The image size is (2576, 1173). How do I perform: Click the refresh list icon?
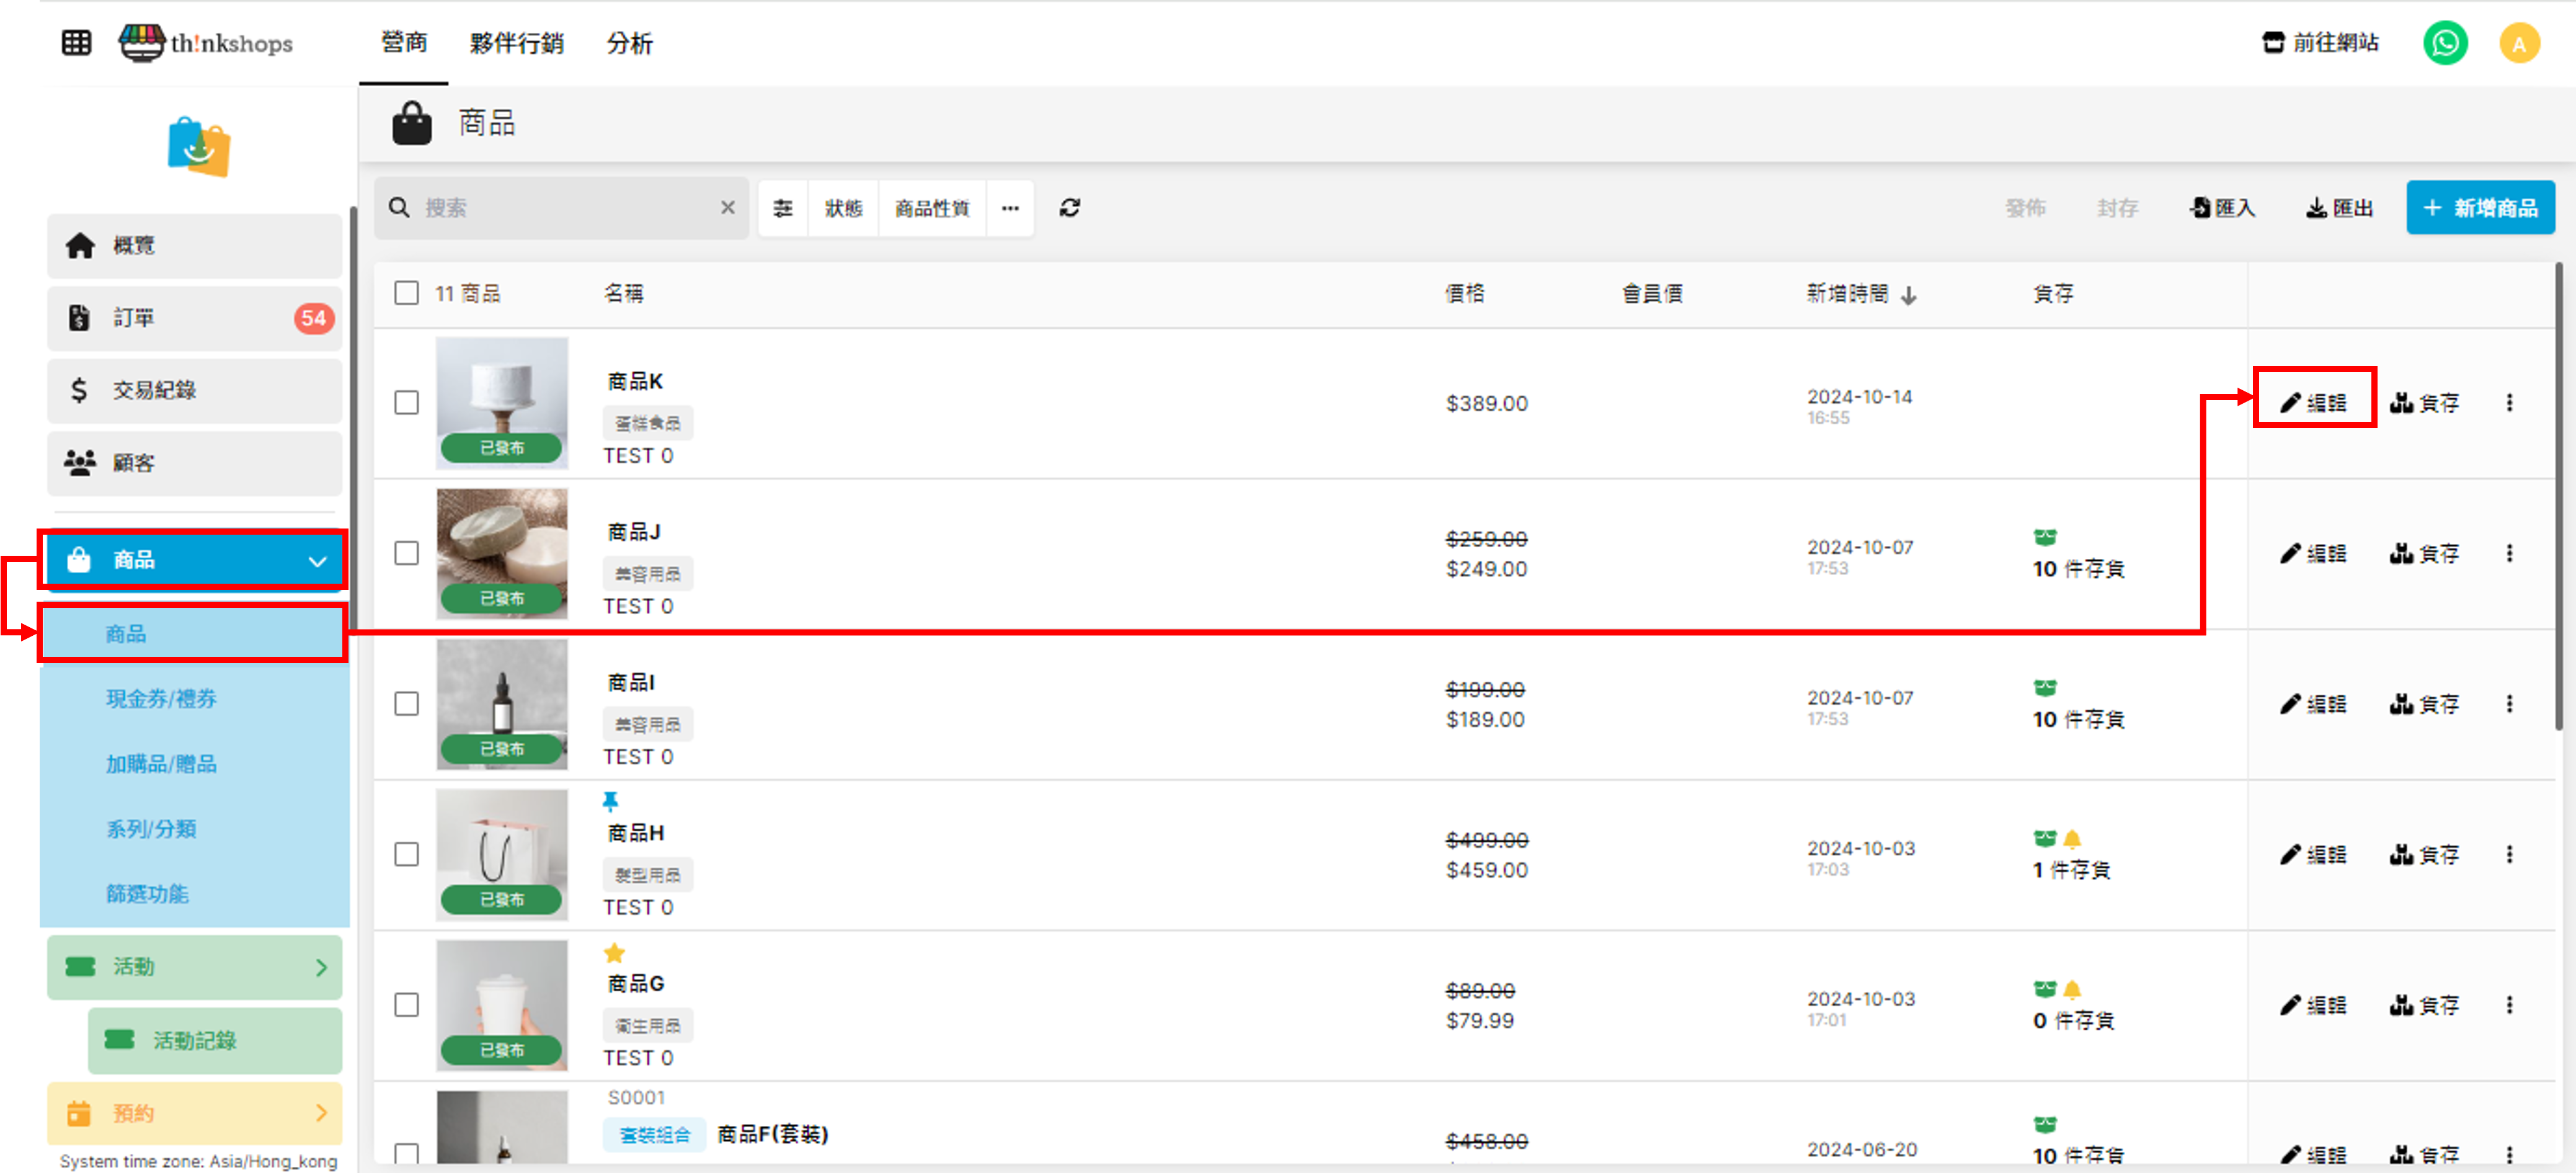[1069, 208]
